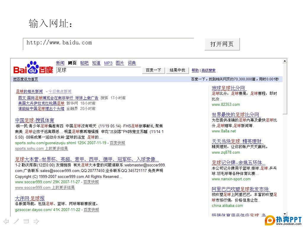Click the www.zq878.com URL text

click(x=226, y=153)
